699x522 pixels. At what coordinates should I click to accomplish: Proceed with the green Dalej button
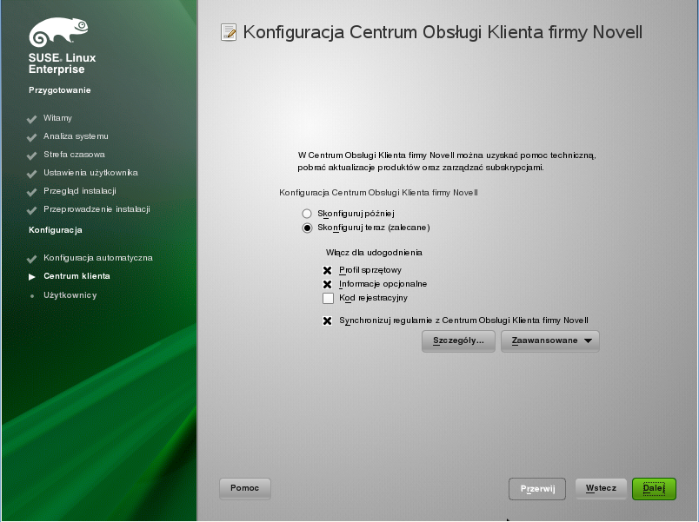pyautogui.click(x=654, y=489)
